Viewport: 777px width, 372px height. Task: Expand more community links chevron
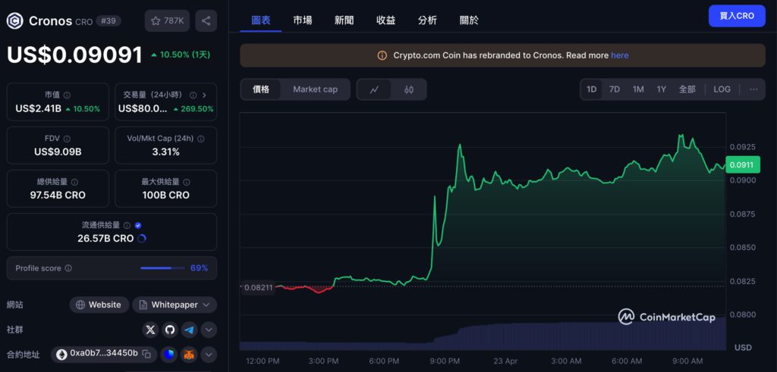[x=209, y=330]
